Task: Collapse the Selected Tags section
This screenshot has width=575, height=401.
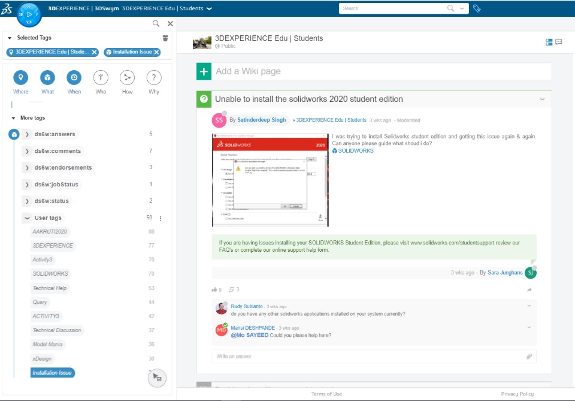Action: click(10, 38)
